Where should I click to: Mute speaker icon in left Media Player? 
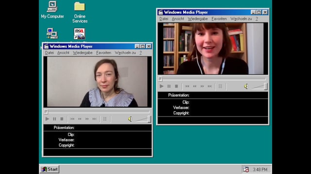[x=130, y=119]
